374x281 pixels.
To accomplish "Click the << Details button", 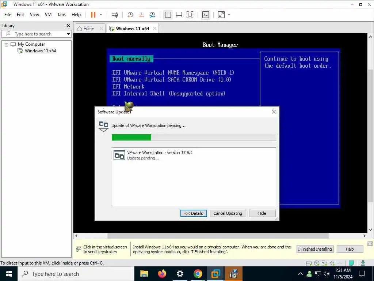I will (194, 213).
